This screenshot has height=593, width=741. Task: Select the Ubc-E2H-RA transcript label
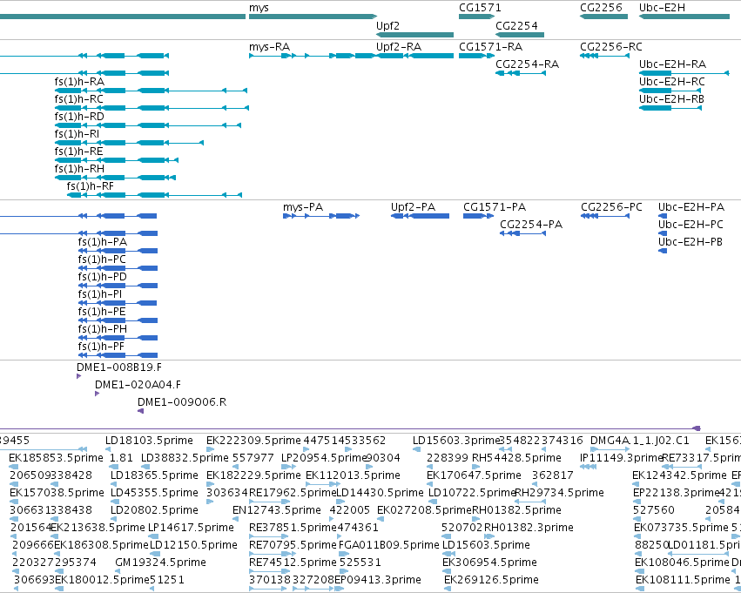coord(672,64)
